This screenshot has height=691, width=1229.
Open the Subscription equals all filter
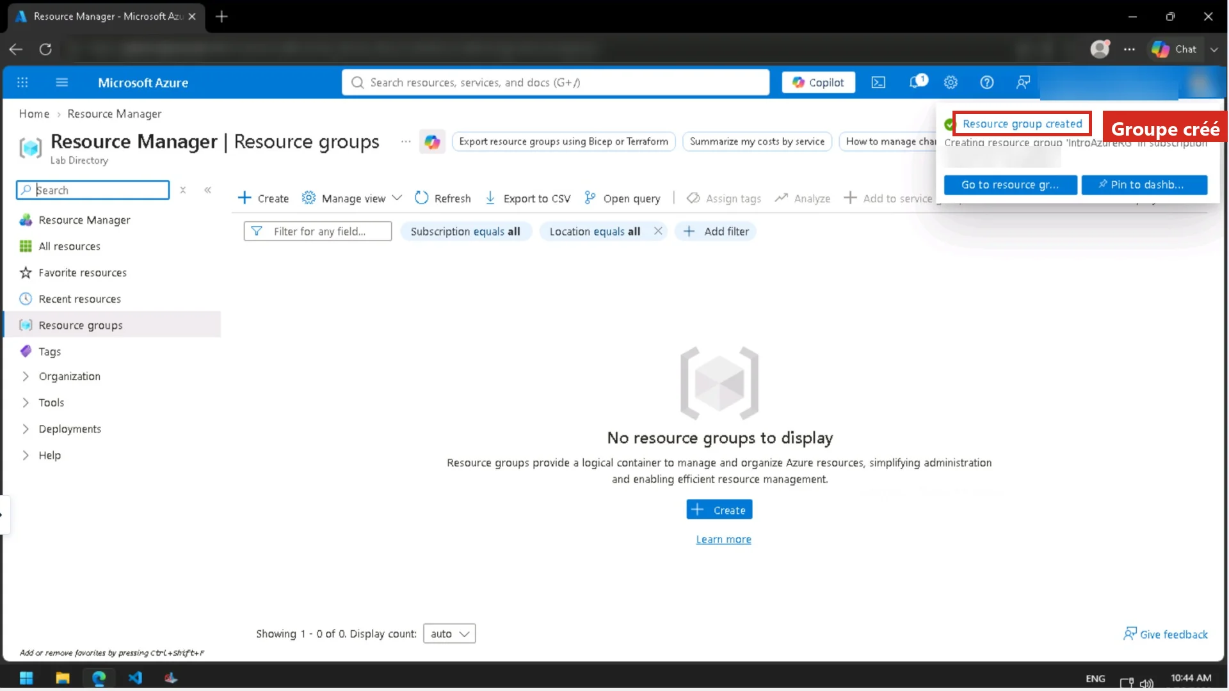465,232
